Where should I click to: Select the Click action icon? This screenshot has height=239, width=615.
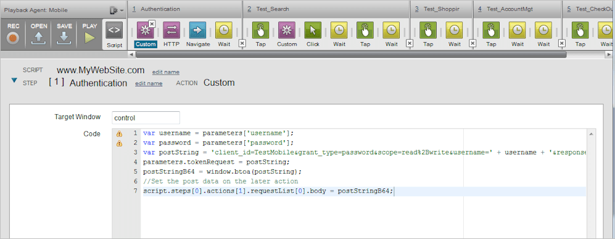click(313, 31)
